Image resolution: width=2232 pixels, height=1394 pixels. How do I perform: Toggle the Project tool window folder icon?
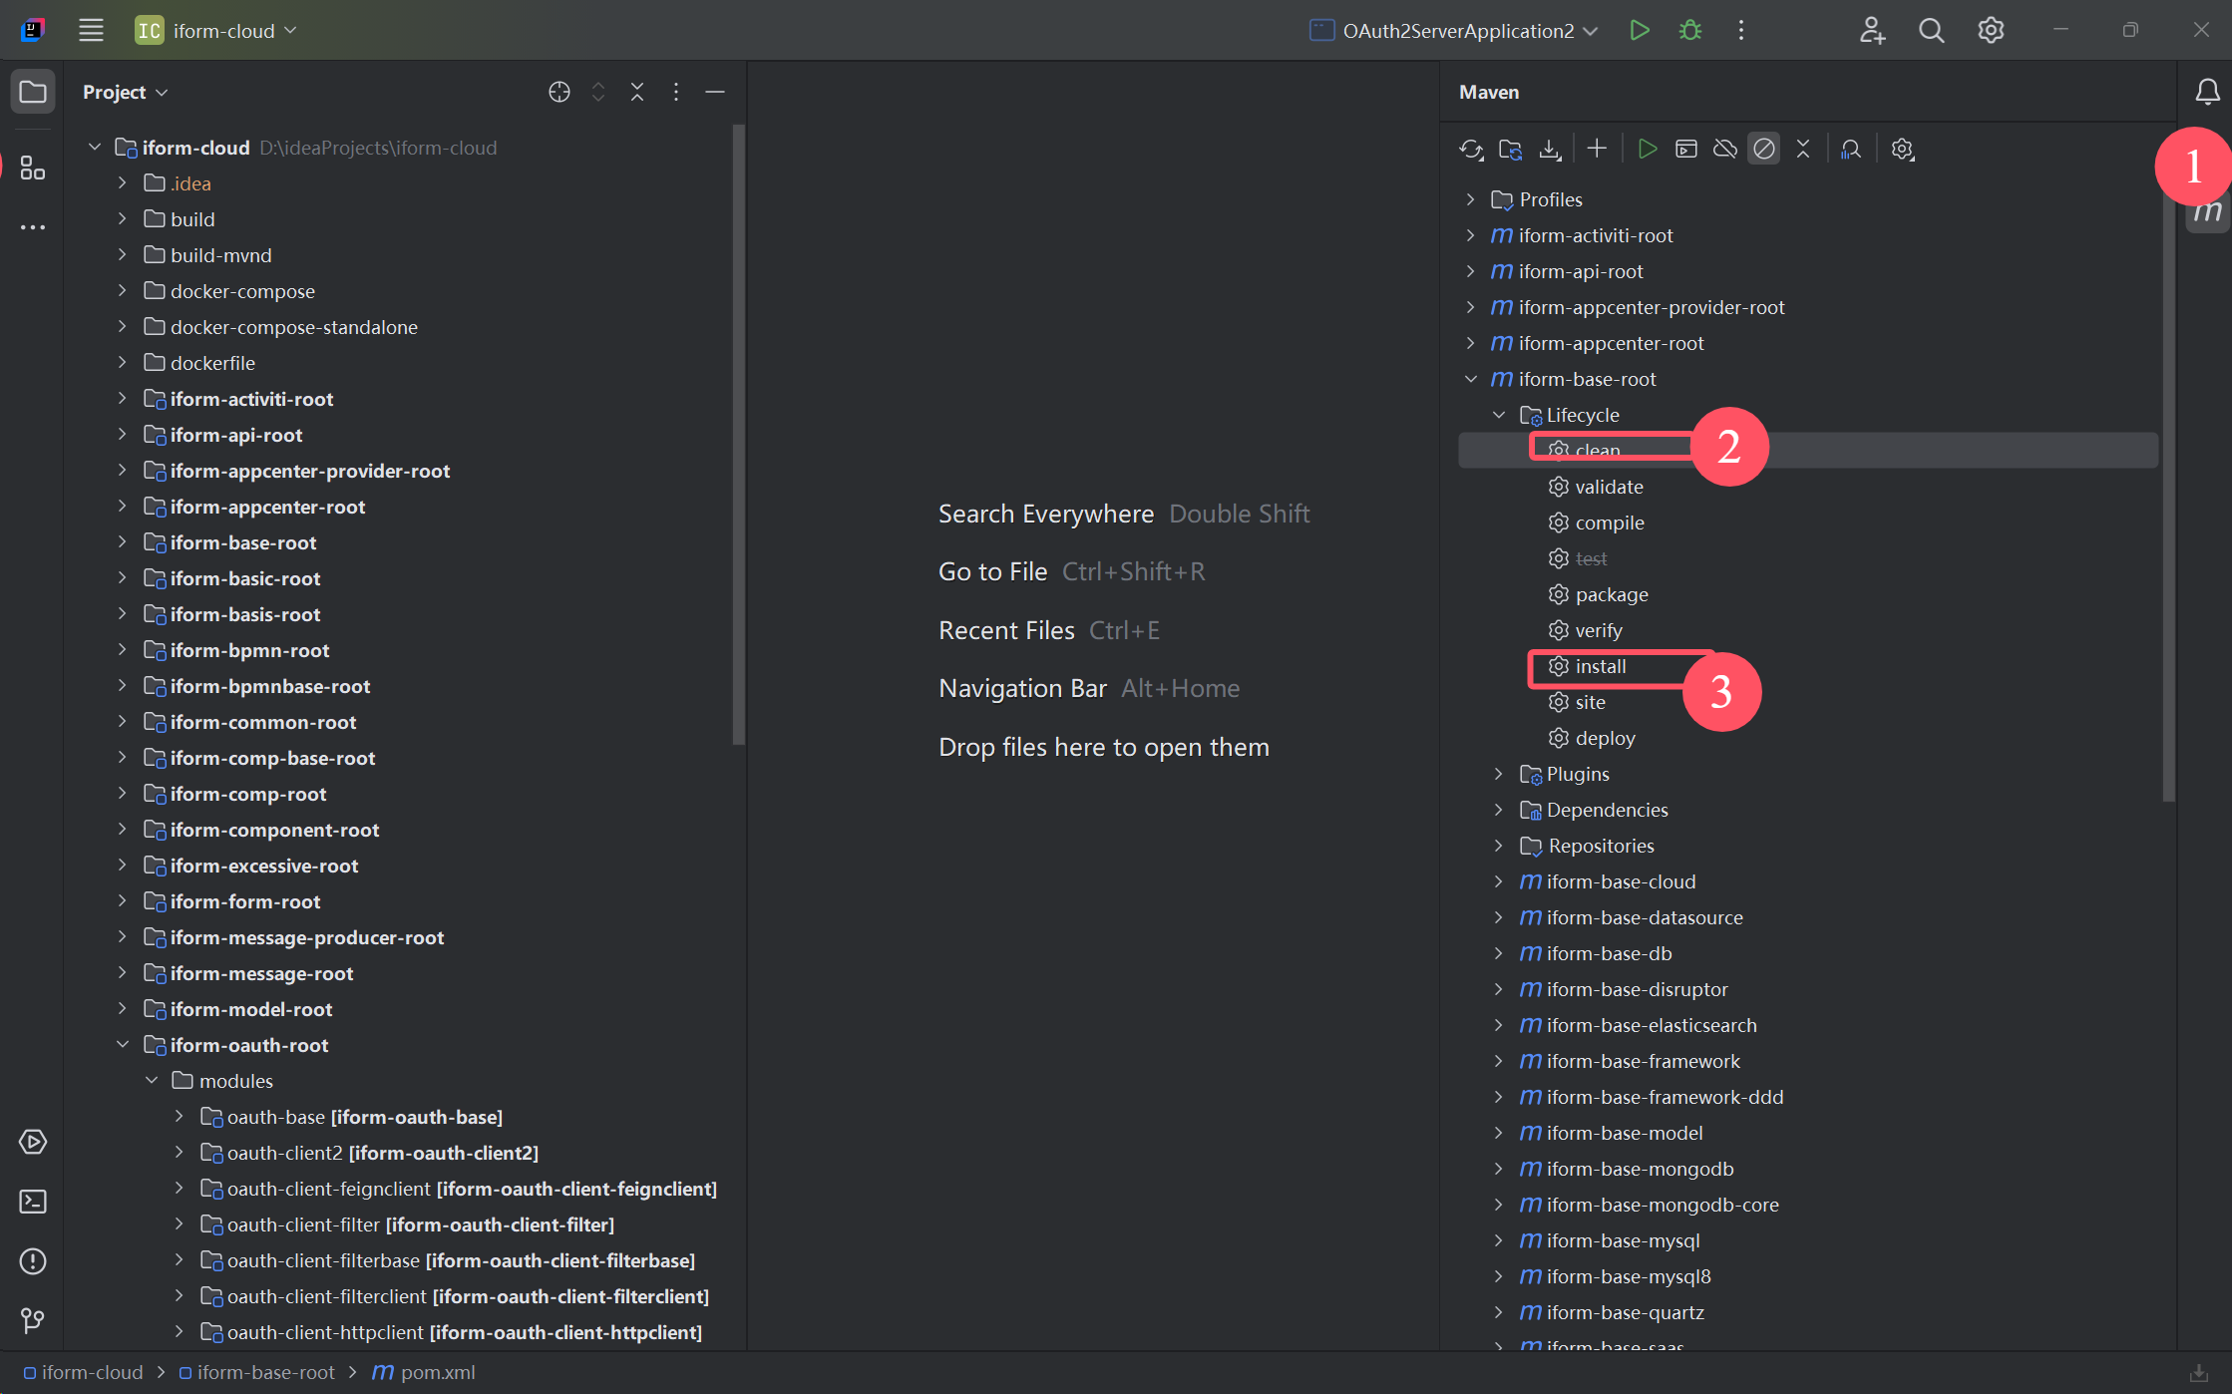(33, 93)
